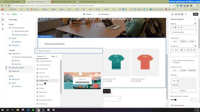The image size is (200, 112).
Task: Apply bold in the Heading editor toolbar
Action: 176,27
